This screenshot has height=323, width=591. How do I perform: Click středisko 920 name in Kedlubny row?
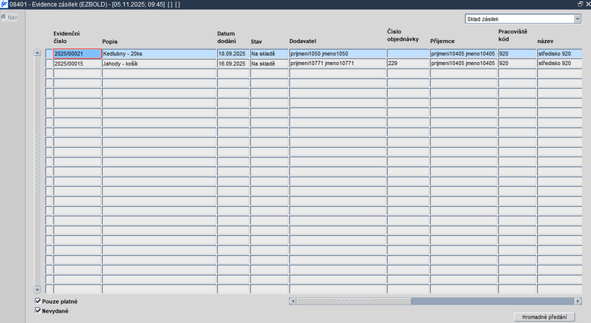pyautogui.click(x=559, y=53)
